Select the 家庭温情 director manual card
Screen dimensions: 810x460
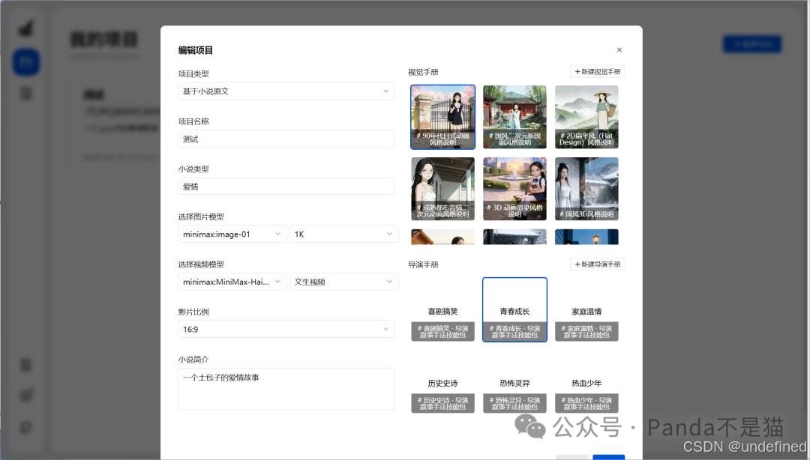coord(586,309)
